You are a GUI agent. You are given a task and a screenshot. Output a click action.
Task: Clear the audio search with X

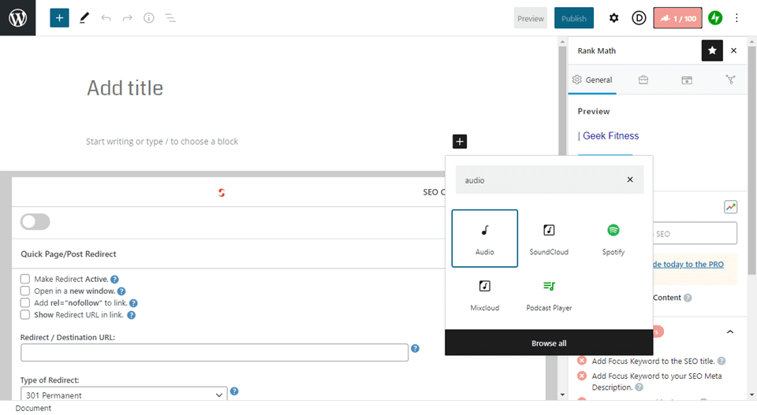point(630,180)
